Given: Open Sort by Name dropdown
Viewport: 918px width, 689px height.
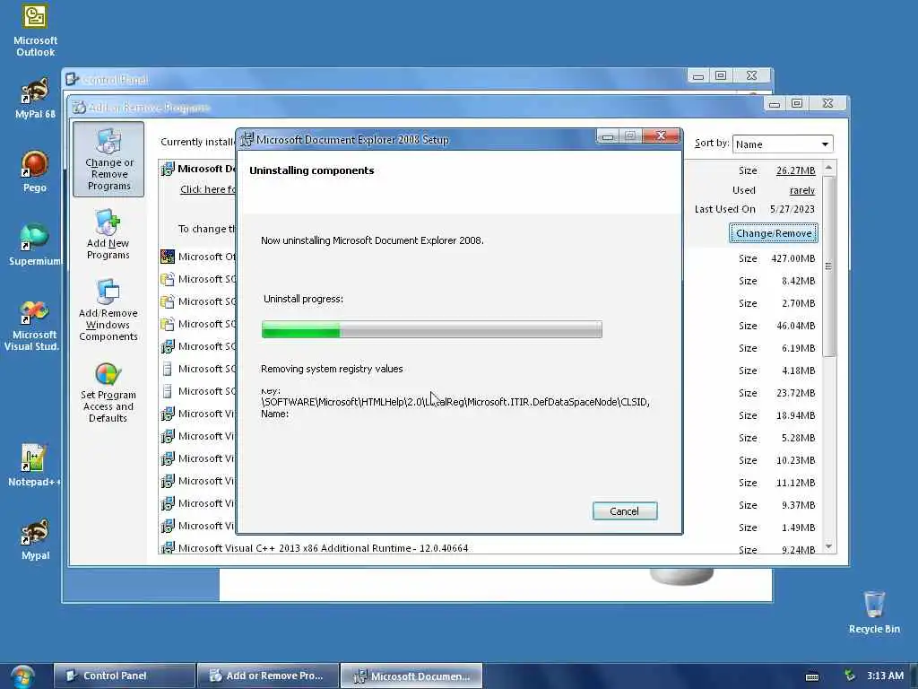Looking at the screenshot, I should pos(782,144).
